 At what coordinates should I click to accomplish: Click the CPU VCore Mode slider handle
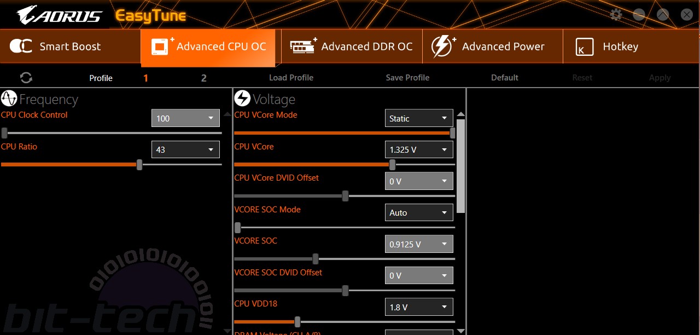[x=453, y=132]
